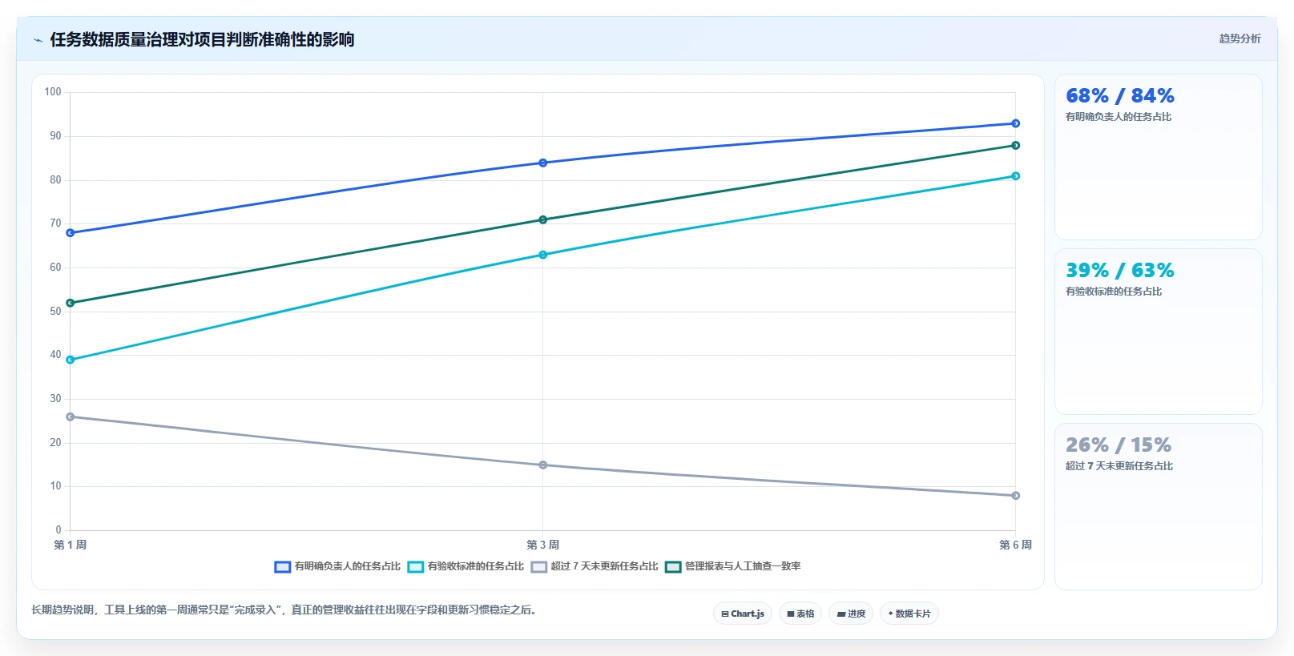
Task: Click the 有验收标准的任务占比 card caption
Action: [x=1113, y=292]
